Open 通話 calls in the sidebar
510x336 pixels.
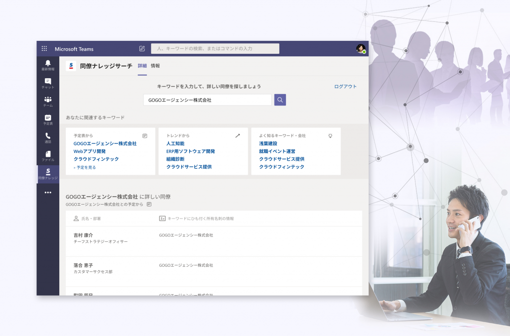48,138
